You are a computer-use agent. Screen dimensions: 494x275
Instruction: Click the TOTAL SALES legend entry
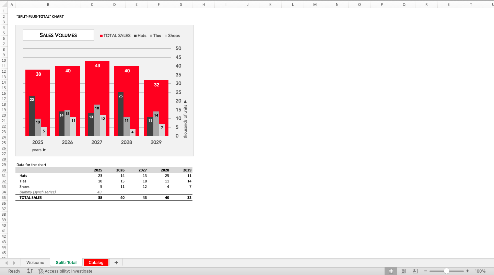point(115,35)
